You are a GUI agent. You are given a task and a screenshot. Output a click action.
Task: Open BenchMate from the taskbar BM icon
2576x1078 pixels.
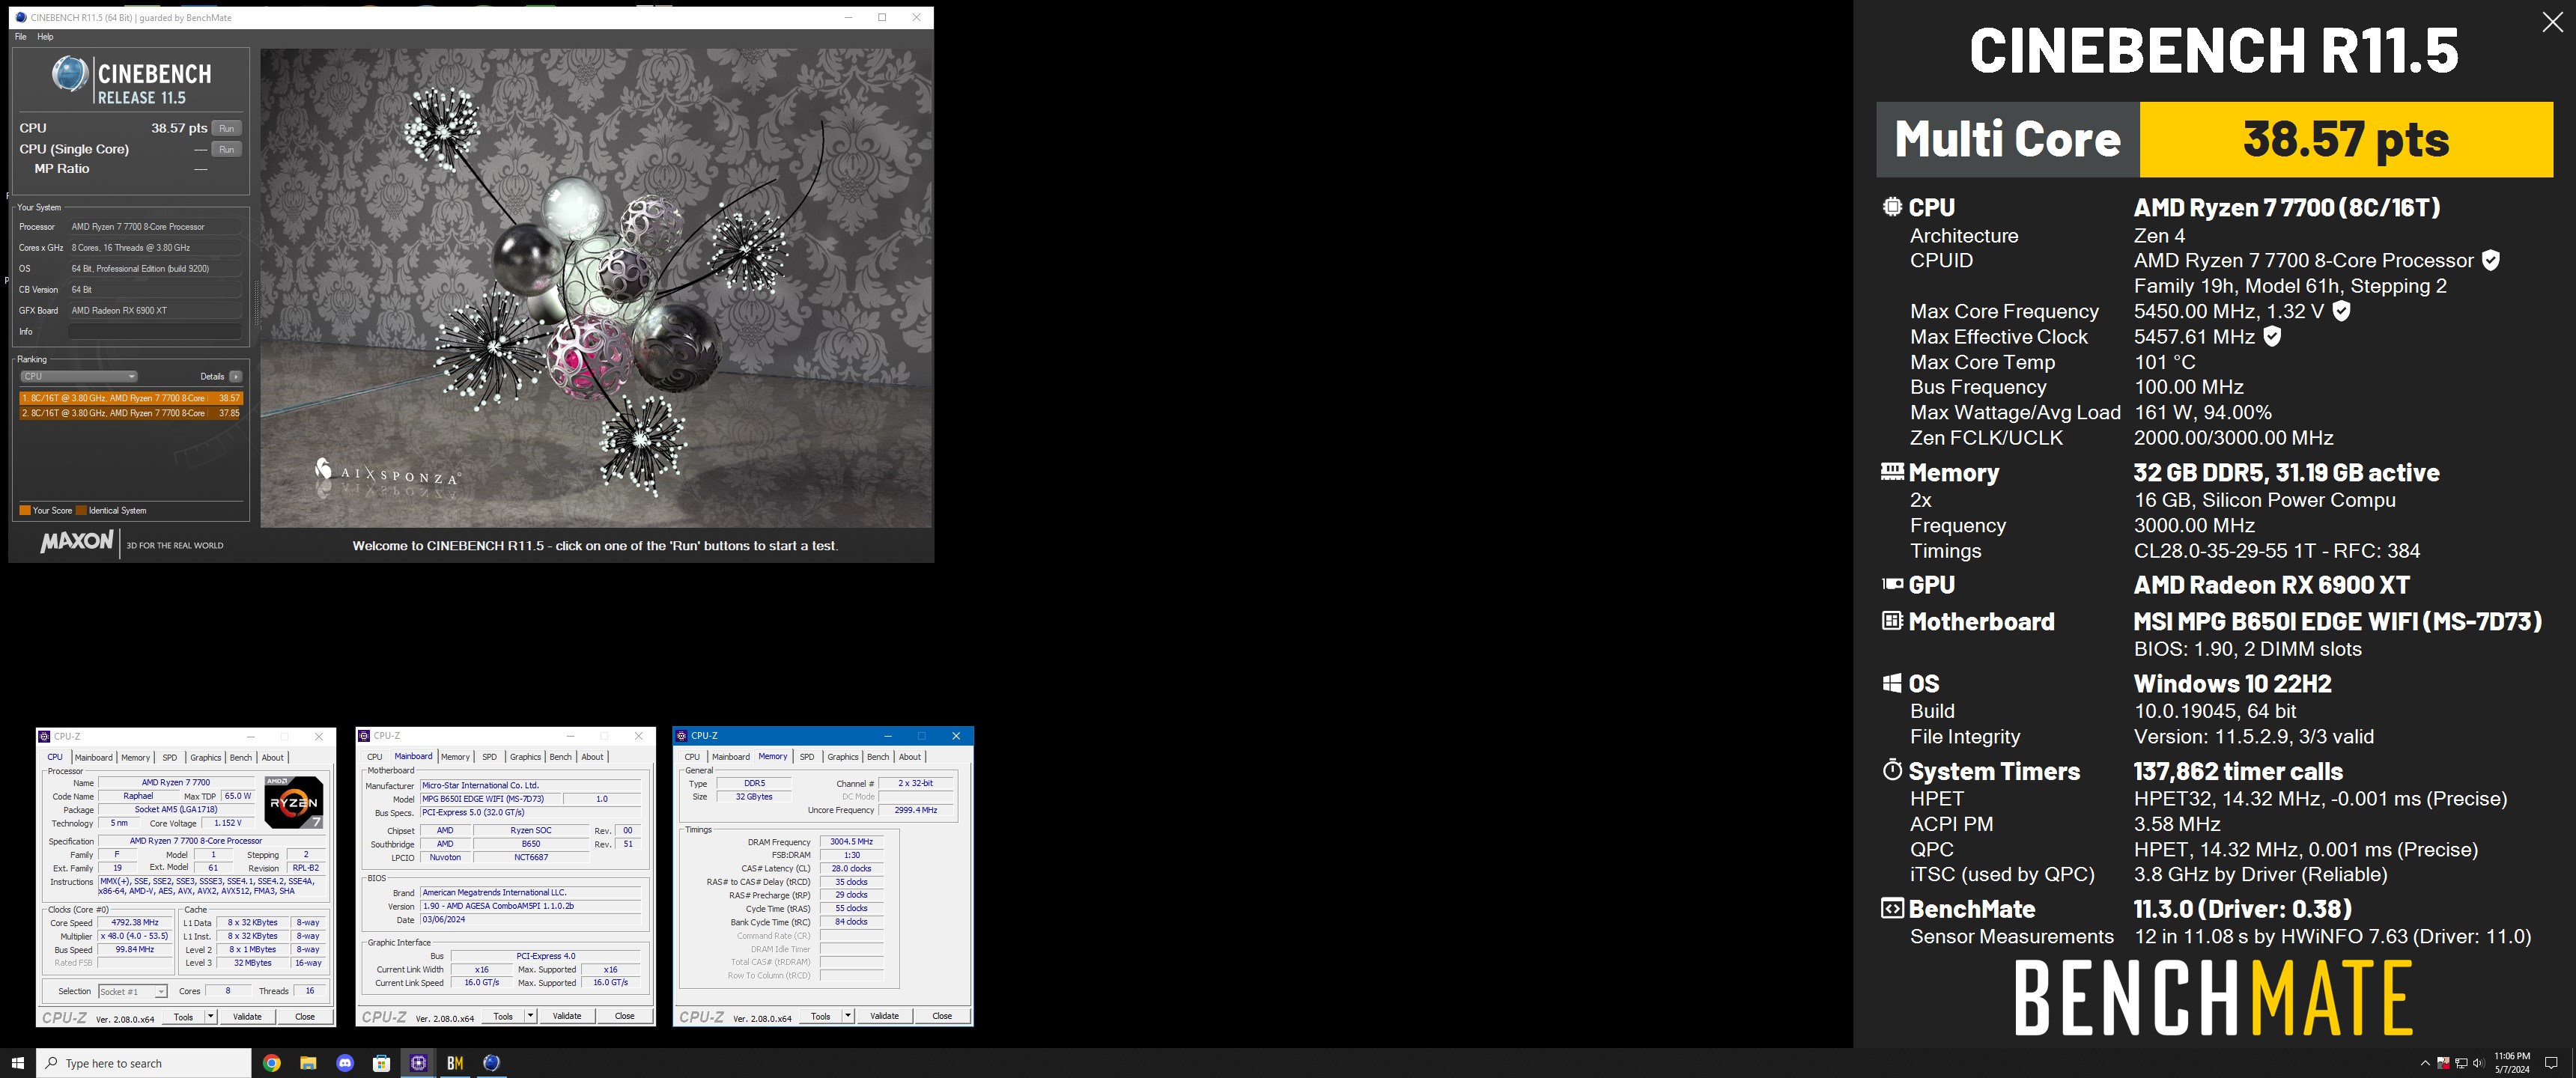(x=455, y=1063)
